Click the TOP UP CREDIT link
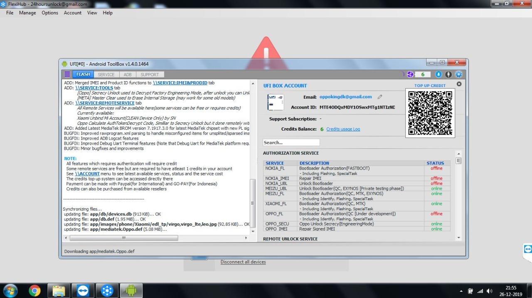This screenshot has height=298, width=532. click(430, 86)
